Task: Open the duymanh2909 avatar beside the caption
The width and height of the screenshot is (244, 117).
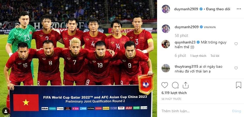Action: [x=166, y=29]
